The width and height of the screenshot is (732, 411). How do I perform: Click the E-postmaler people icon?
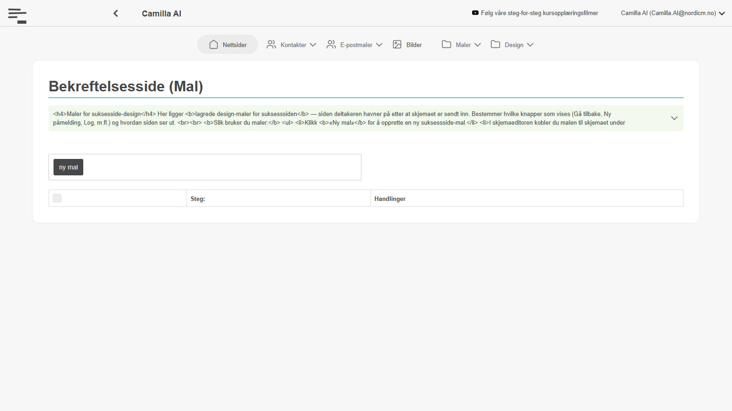(331, 44)
